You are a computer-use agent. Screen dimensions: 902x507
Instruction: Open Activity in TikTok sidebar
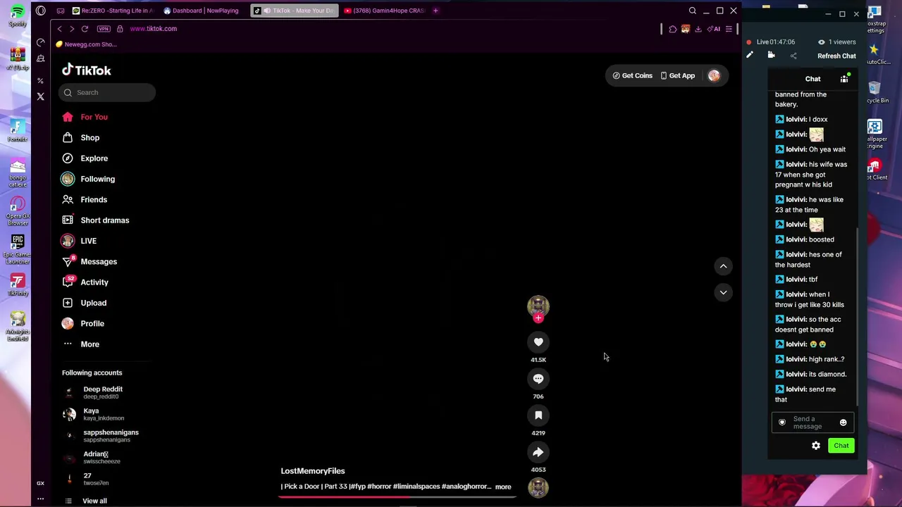coord(94,282)
